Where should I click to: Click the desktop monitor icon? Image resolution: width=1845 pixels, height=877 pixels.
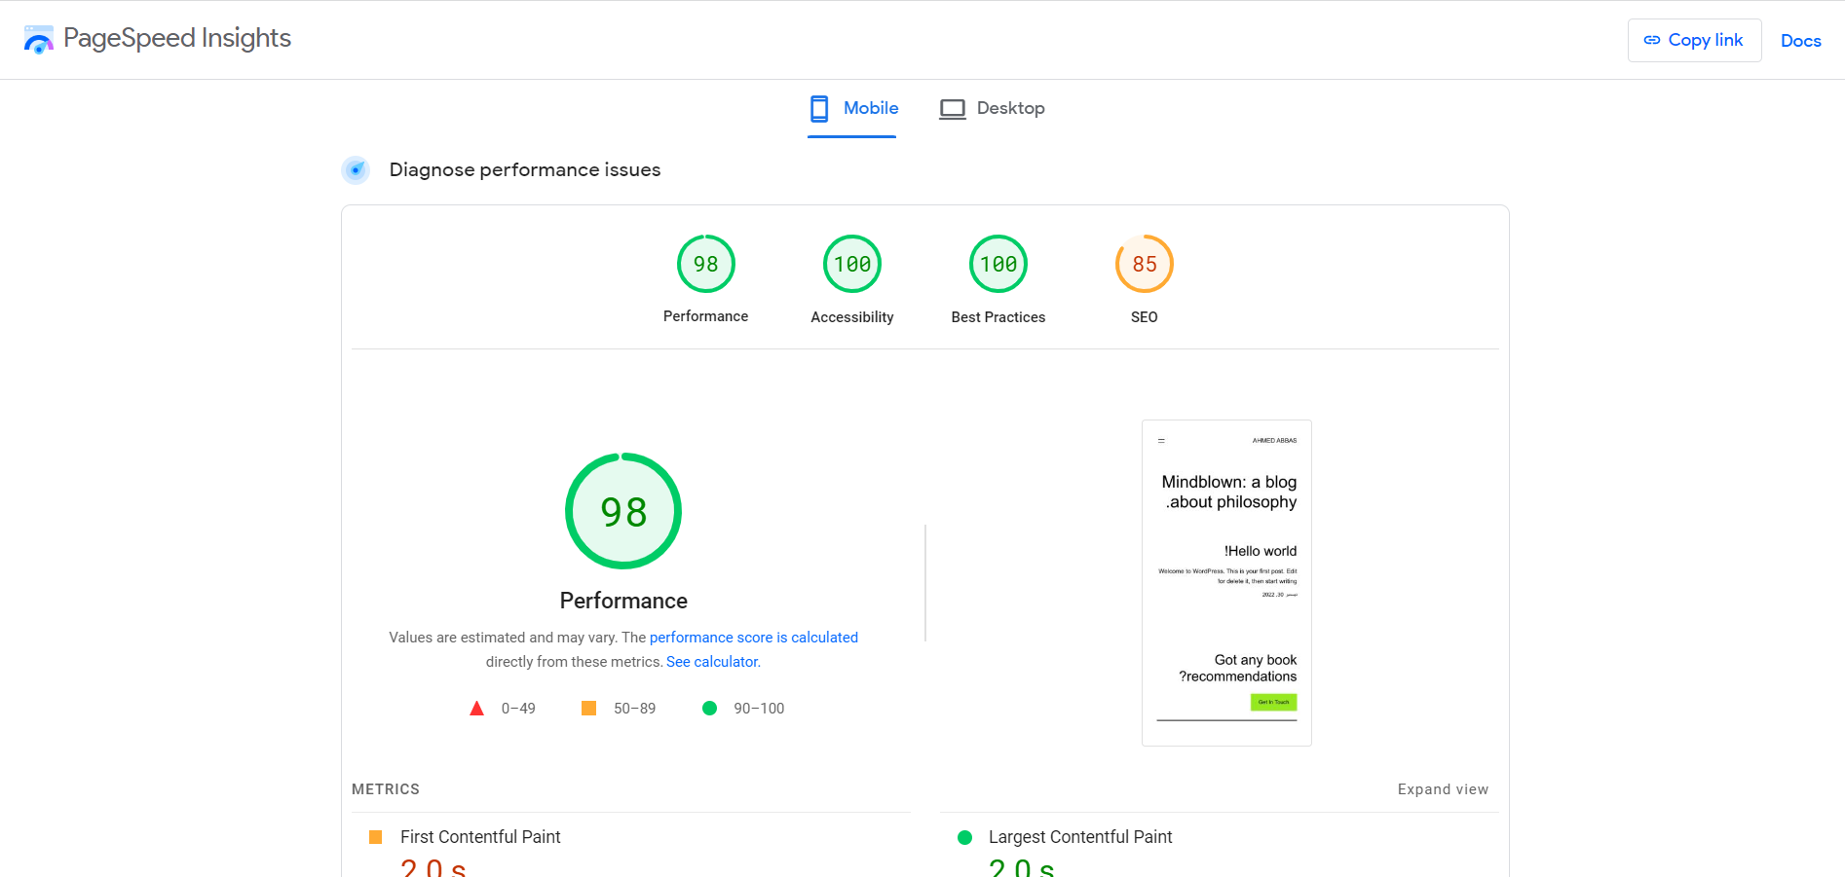point(952,109)
